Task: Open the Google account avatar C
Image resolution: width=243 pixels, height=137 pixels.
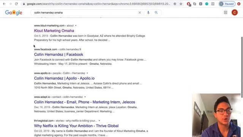Action: 235,13
